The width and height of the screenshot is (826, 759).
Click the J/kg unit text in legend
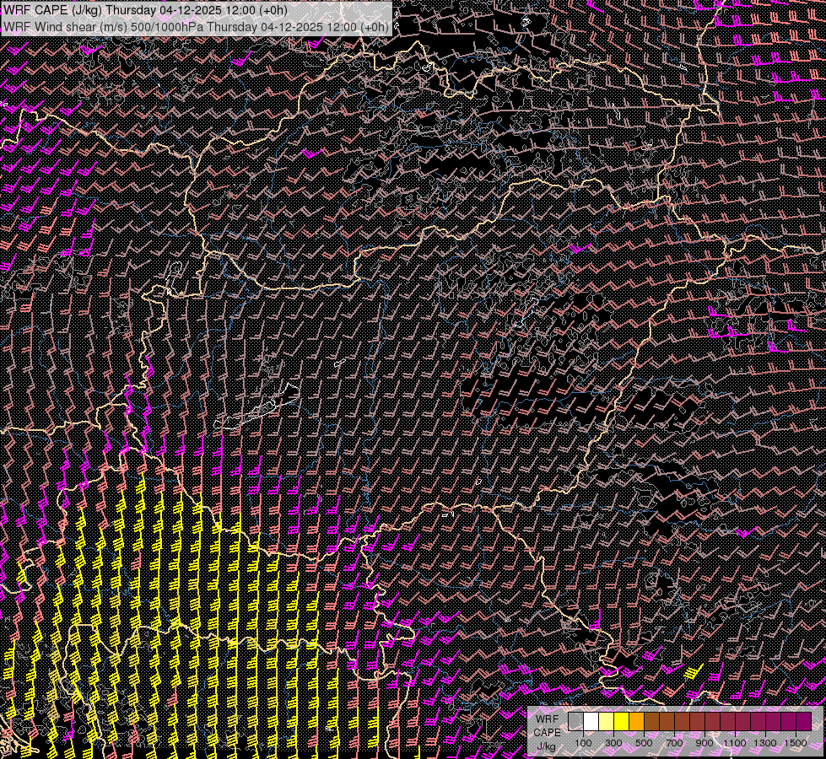click(547, 746)
